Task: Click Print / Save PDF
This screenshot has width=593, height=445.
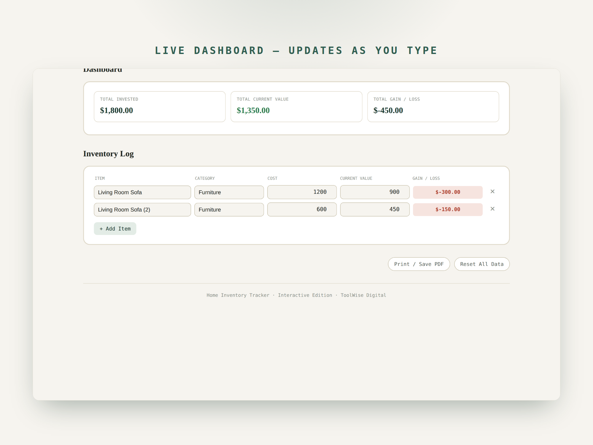Action: 419,264
